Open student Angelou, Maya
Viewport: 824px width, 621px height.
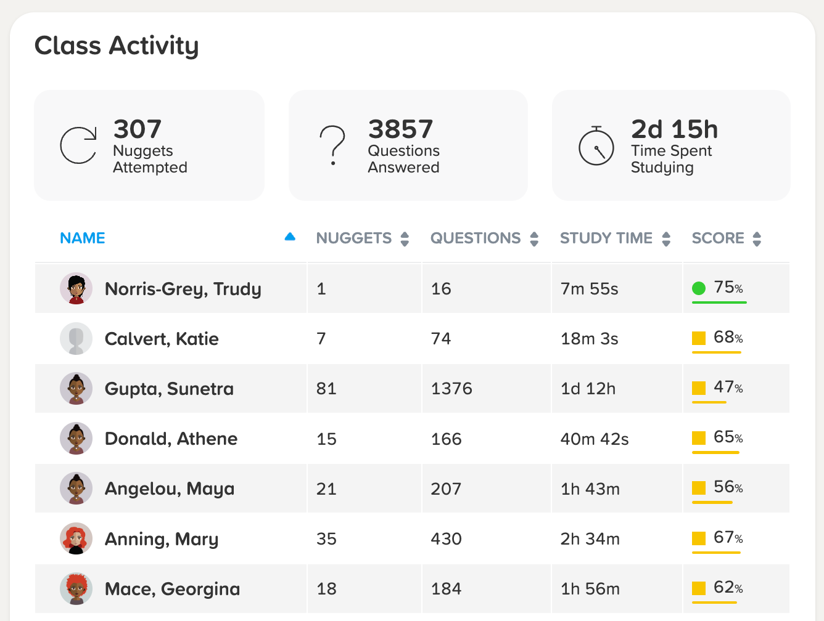pyautogui.click(x=170, y=489)
